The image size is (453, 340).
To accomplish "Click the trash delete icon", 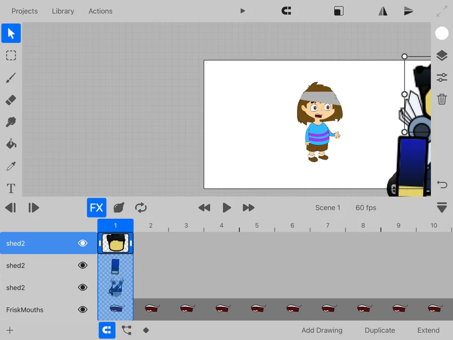I will point(442,99).
